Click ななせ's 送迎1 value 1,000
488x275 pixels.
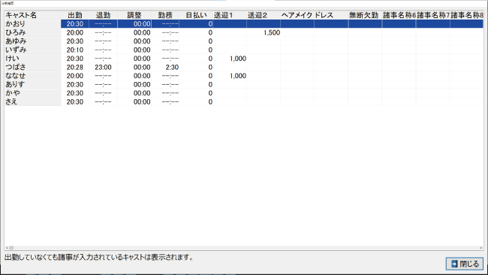pyautogui.click(x=238, y=76)
